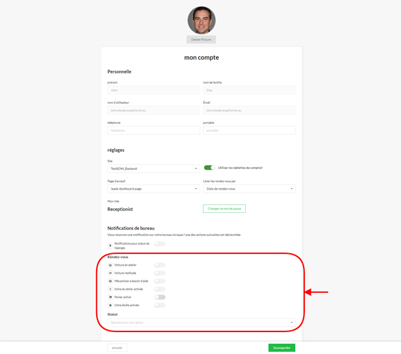Click the Voiture restituée icon
Screen dimensions: 401x354
point(110,272)
